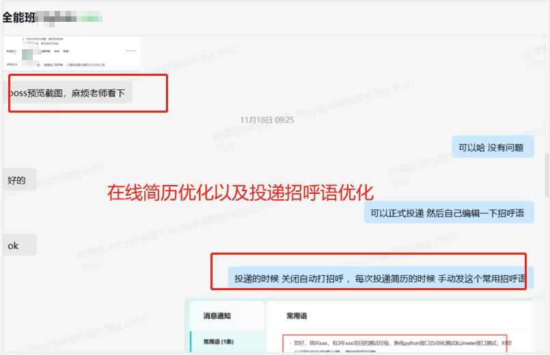This screenshot has height=355, width=550.
Task: Open the 消息通知 section in screenshot
Action: [x=217, y=316]
